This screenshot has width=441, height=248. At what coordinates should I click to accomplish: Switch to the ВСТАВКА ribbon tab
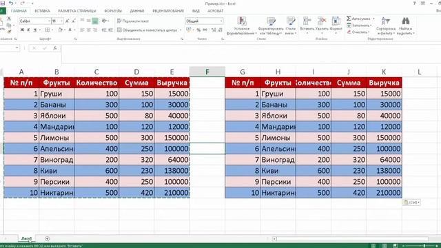tap(42, 11)
